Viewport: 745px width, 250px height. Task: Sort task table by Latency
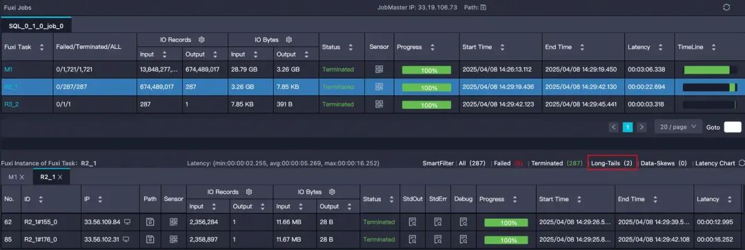(660, 47)
